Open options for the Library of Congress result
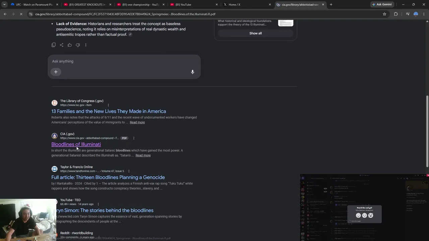The image size is (429, 241). 108,105
